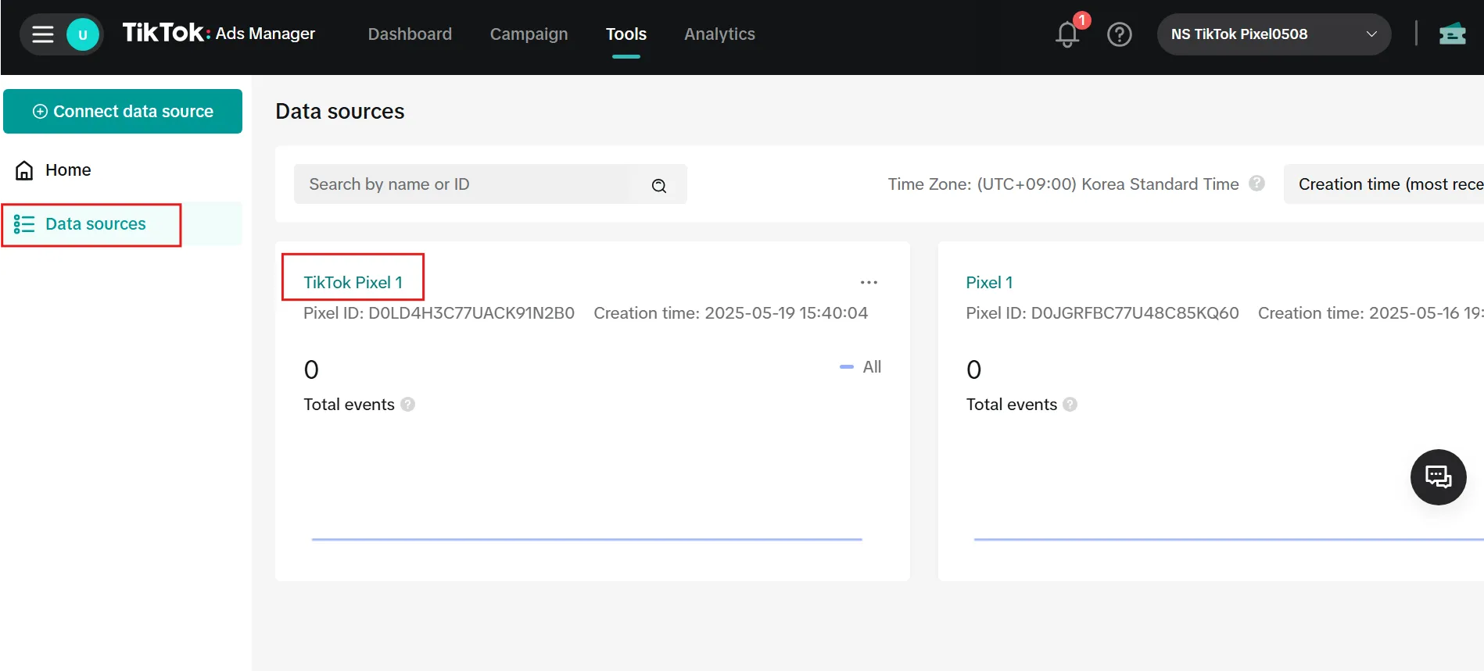Click the search magnifier icon
Screen dimensions: 1484x671
click(x=659, y=185)
